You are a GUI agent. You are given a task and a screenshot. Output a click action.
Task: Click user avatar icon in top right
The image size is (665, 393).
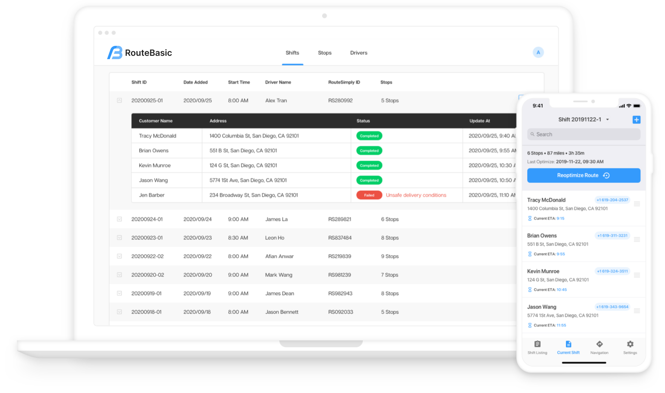click(538, 52)
